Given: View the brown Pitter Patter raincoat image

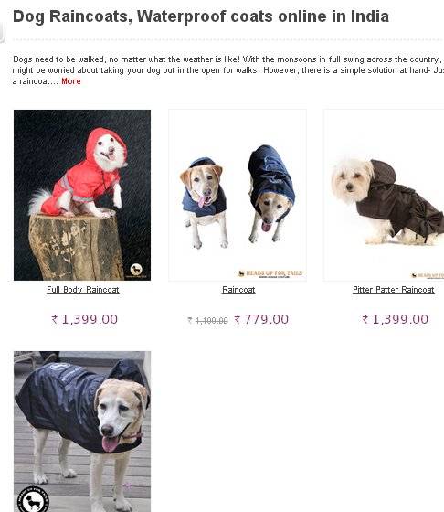Looking at the screenshot, I should [x=384, y=195].
